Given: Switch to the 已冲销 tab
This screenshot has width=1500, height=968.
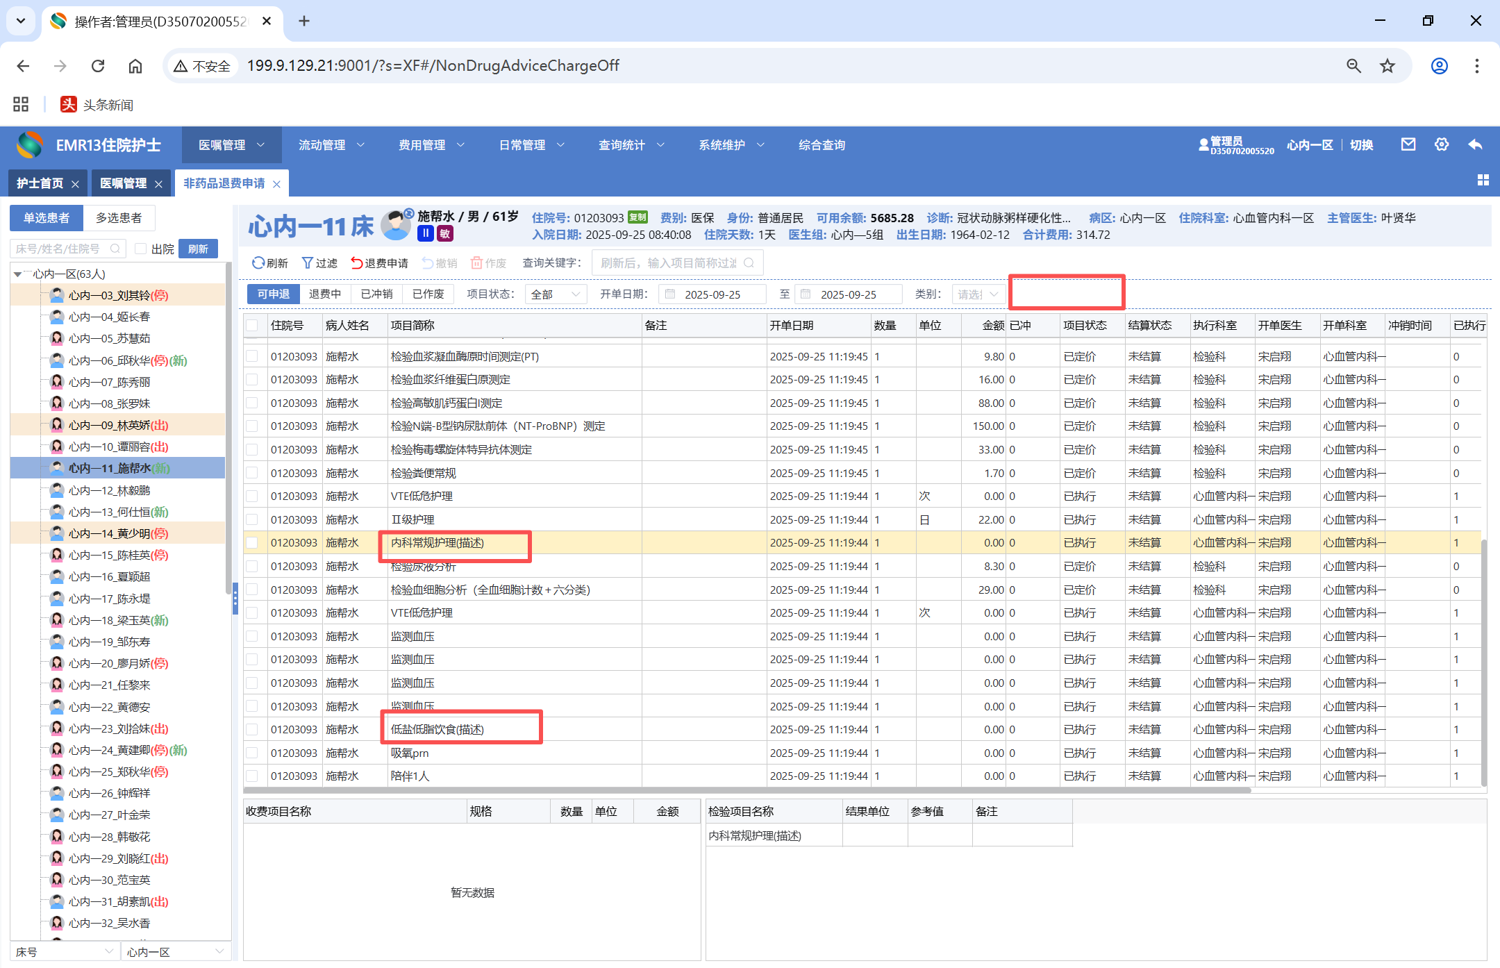Looking at the screenshot, I should [x=376, y=294].
